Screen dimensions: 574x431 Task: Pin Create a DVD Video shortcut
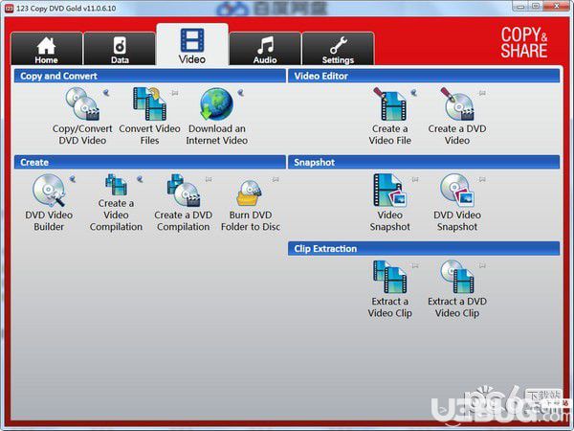(482, 93)
